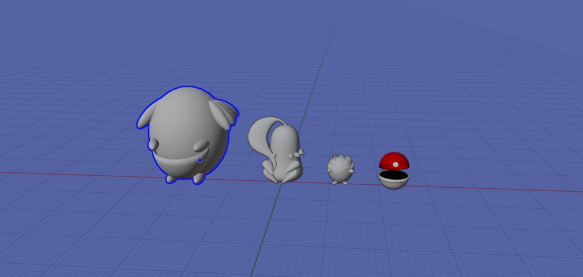Click the black interior of the open ball

[394, 175]
